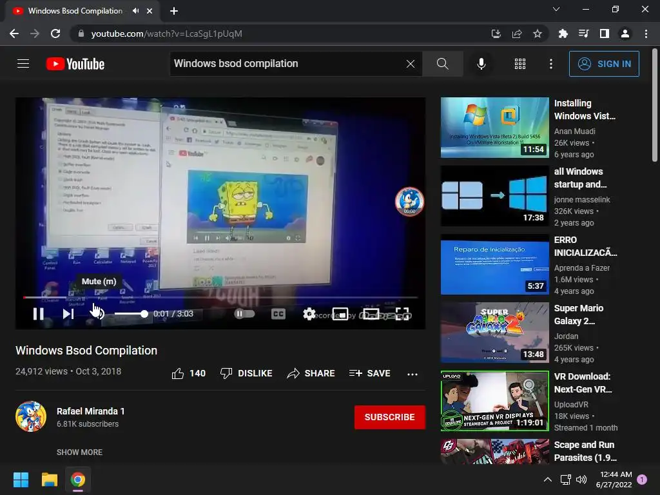660x495 pixels.
Task: Go back in browser
Action: 14,34
